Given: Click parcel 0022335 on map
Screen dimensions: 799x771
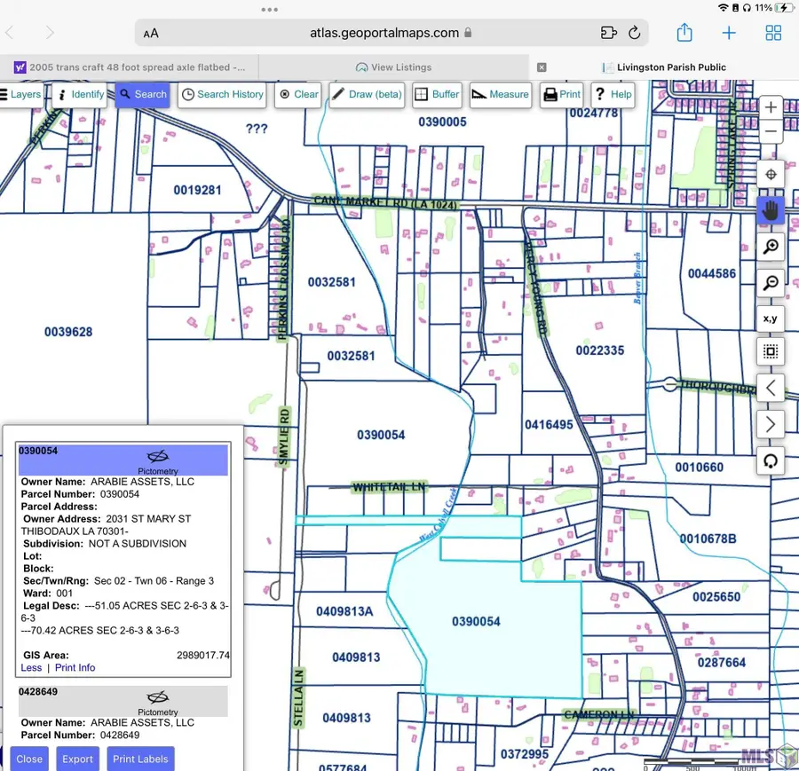Looking at the screenshot, I should [x=600, y=350].
